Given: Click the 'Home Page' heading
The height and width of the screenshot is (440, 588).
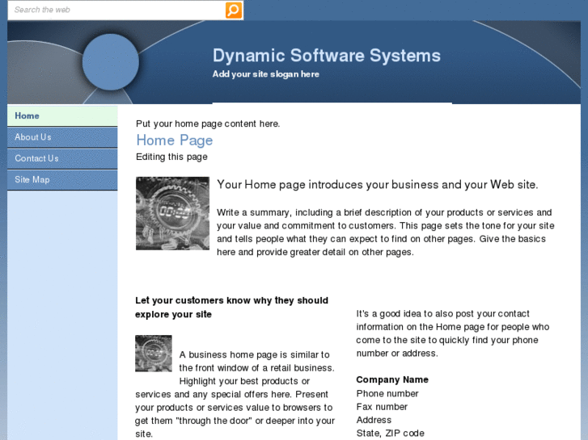Looking at the screenshot, I should (x=175, y=140).
